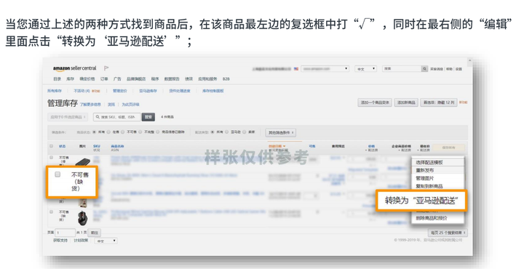The width and height of the screenshot is (524, 269).
Task: Switch to the 货件处理进度 tab
Action: pos(180,91)
